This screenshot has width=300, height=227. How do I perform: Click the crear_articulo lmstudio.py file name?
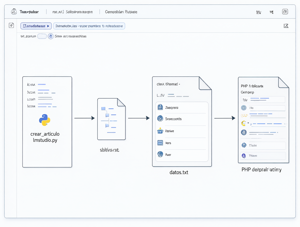(45, 137)
